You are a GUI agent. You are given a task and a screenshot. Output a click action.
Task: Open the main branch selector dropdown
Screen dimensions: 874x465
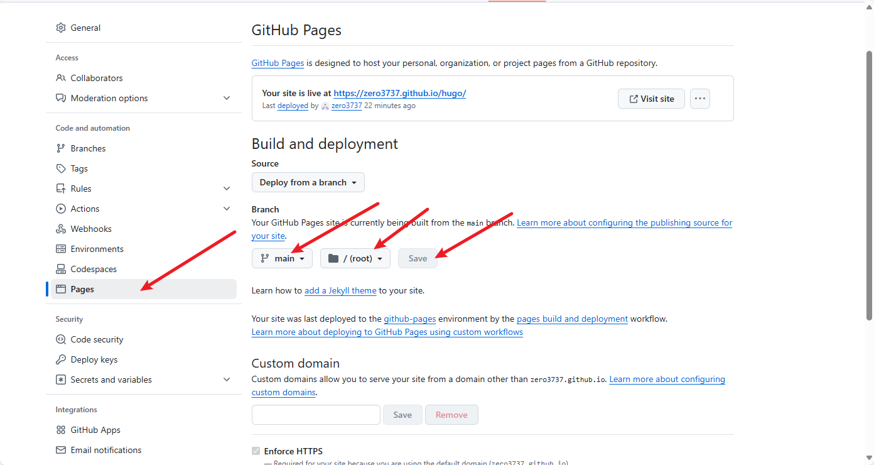click(x=282, y=258)
